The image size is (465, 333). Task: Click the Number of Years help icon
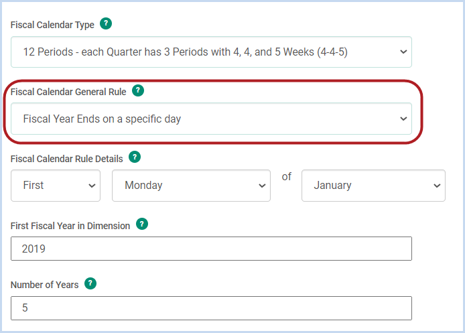pos(90,283)
